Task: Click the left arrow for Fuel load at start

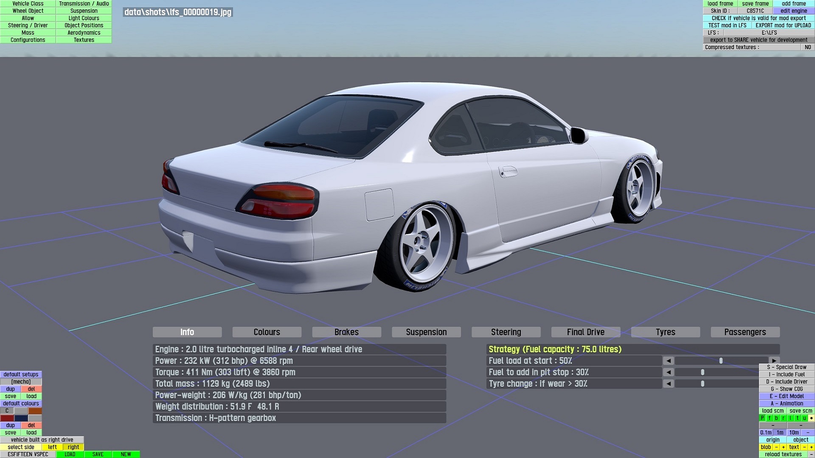Action: pos(668,361)
